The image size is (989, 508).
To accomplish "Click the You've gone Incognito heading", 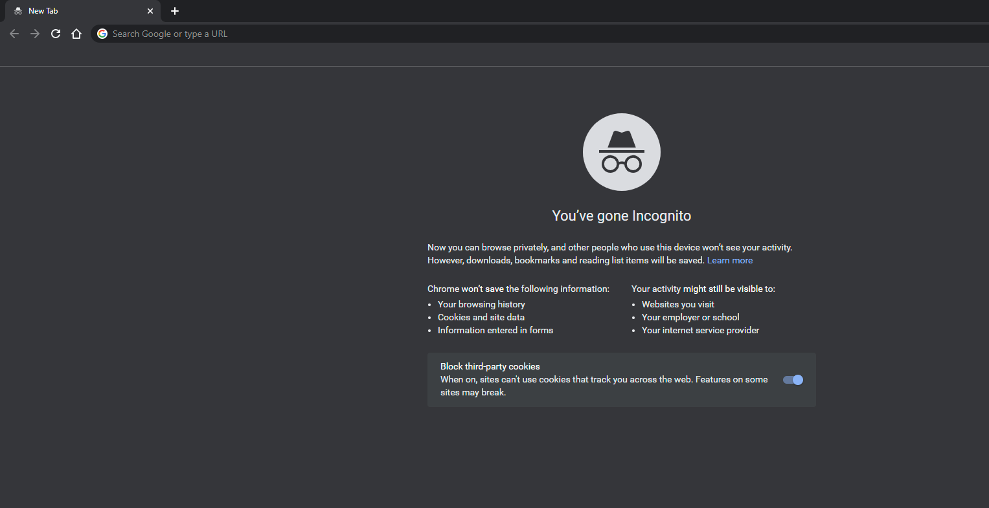I will (x=622, y=216).
